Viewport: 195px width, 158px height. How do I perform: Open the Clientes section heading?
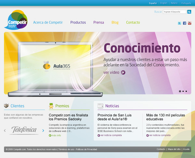(x=17, y=106)
